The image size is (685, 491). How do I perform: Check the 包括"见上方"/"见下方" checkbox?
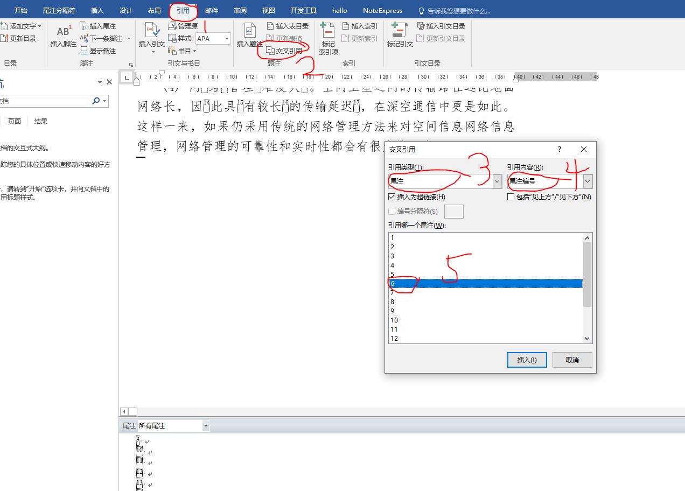pos(511,197)
